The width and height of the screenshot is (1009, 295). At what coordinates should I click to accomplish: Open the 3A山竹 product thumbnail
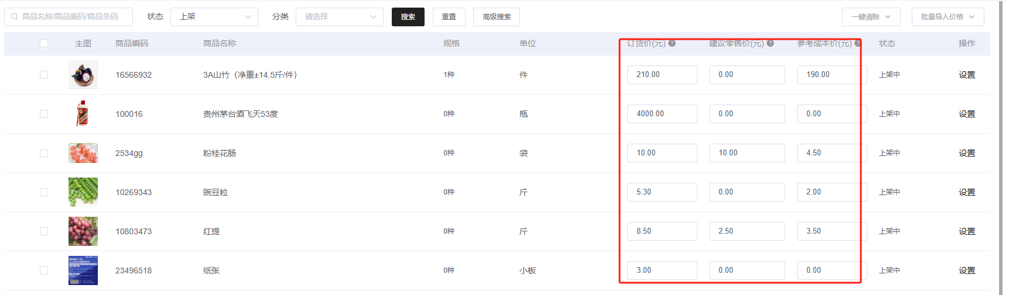point(83,75)
